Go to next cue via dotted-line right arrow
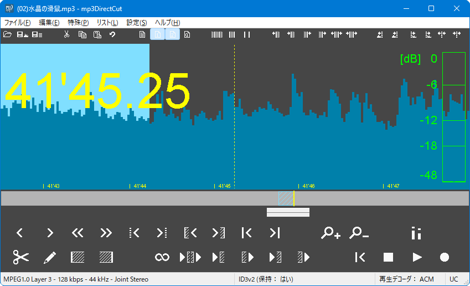Image resolution: width=470 pixels, height=286 pixels. pyautogui.click(x=162, y=233)
